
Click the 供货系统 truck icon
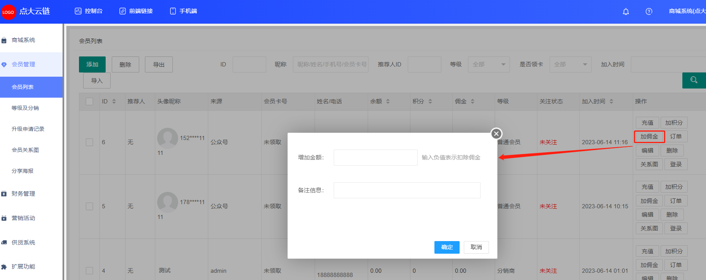point(4,243)
